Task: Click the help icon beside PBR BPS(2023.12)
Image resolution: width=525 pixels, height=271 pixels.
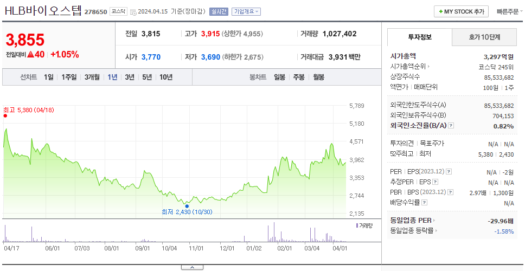Action: [x=451, y=192]
